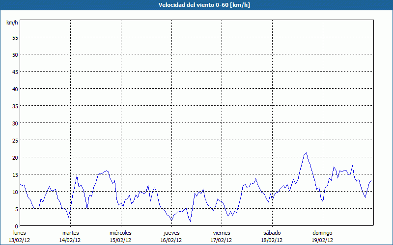This screenshot has height=245, width=393.
Task: Click the 10 value on the vertical axis
Action: click(15, 192)
